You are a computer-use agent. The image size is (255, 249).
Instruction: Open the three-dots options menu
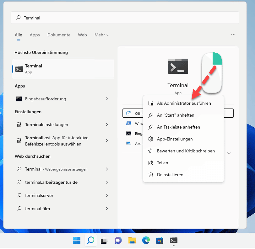coord(233,34)
